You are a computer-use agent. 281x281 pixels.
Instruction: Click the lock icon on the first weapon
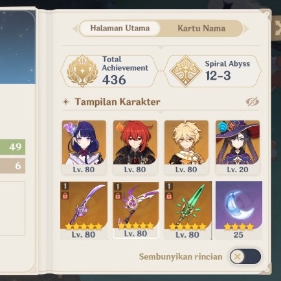pyautogui.click(x=65, y=196)
